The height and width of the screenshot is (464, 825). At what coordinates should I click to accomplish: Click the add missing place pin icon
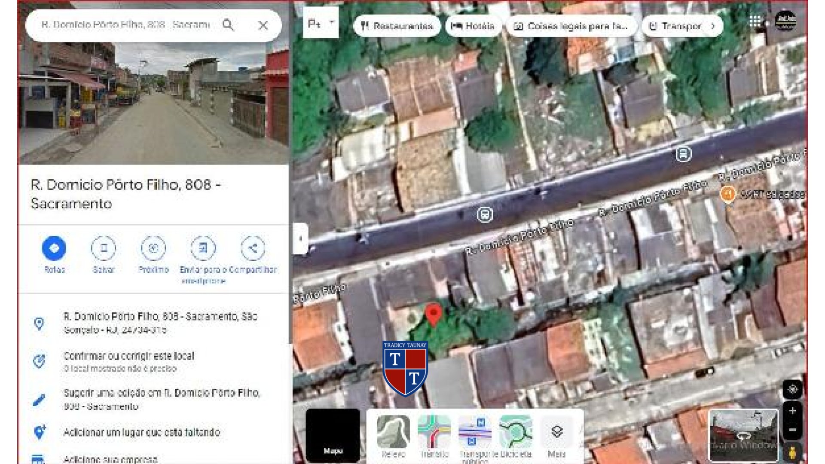[39, 432]
